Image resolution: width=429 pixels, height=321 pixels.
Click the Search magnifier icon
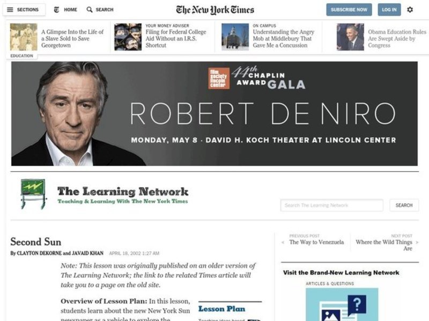click(89, 10)
